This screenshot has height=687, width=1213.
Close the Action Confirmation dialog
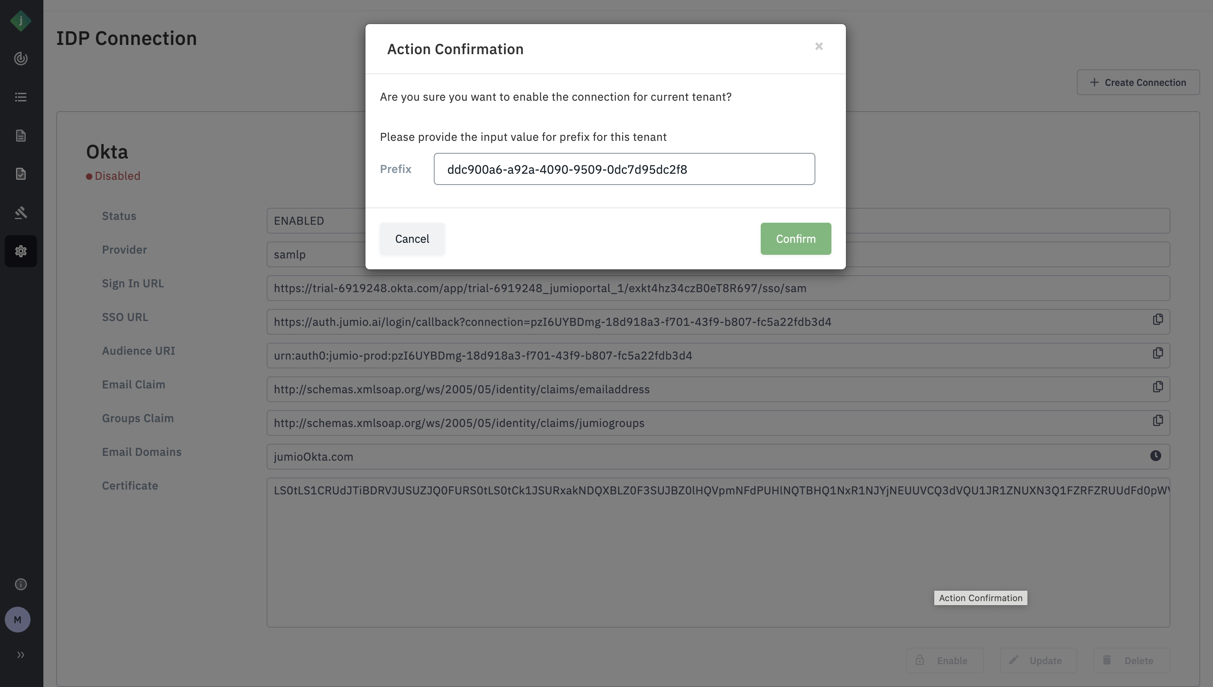(x=819, y=46)
